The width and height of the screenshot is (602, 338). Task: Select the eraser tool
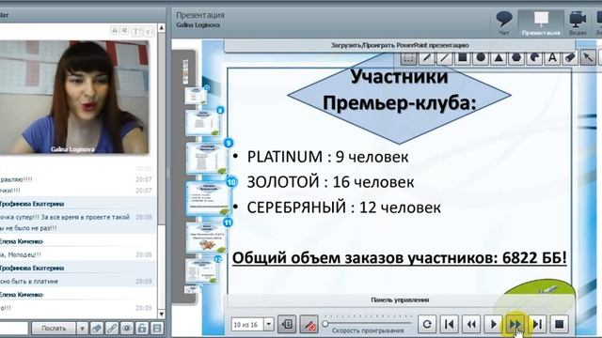tap(571, 58)
